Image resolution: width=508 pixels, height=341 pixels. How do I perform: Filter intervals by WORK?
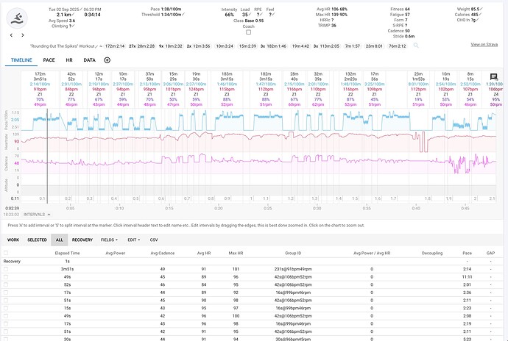click(13, 240)
